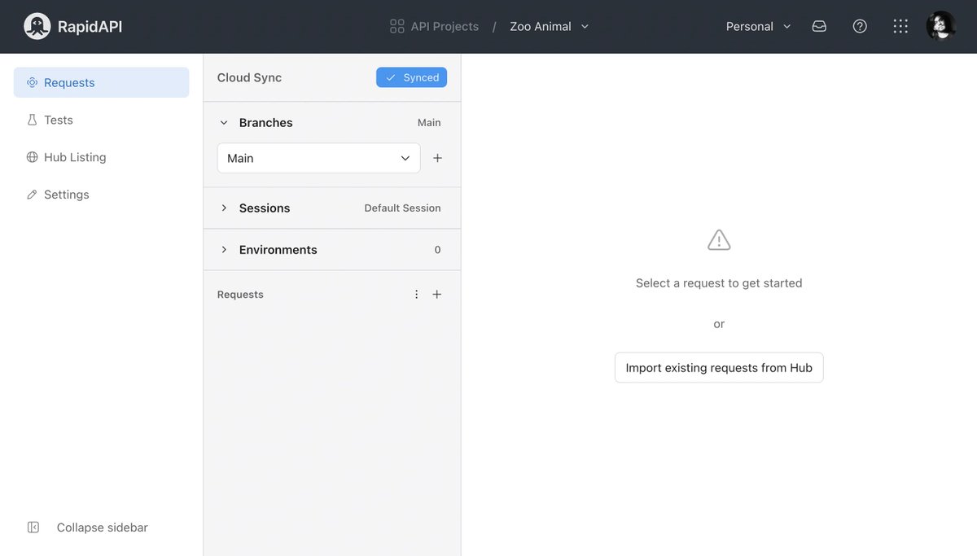Open the inbox notifications icon

[x=818, y=25]
